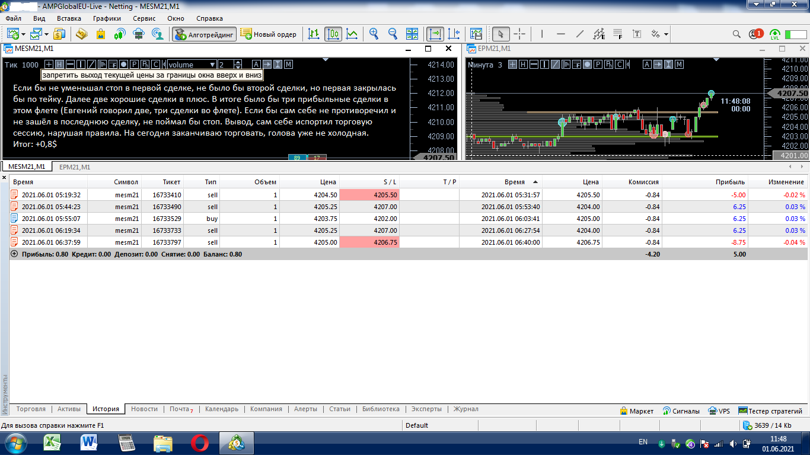Open the Market shopping bag toolbar icon
The image size is (810, 455).
coord(101,34)
